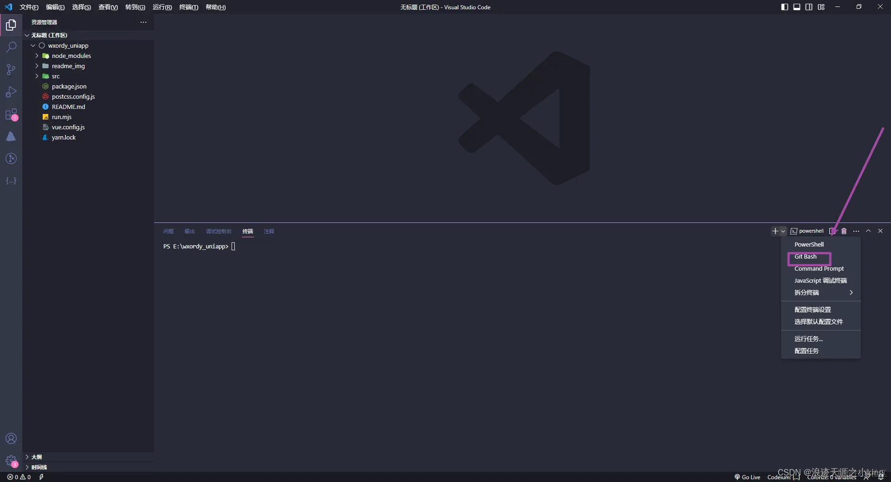The height and width of the screenshot is (482, 891).
Task: Open the Accounts icon in activity bar
Action: pos(11,438)
